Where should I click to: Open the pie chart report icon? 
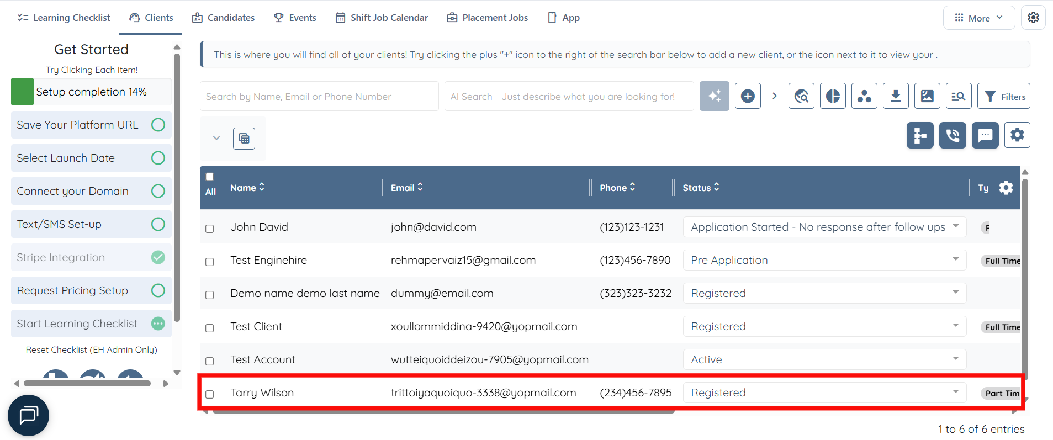pyautogui.click(x=833, y=96)
